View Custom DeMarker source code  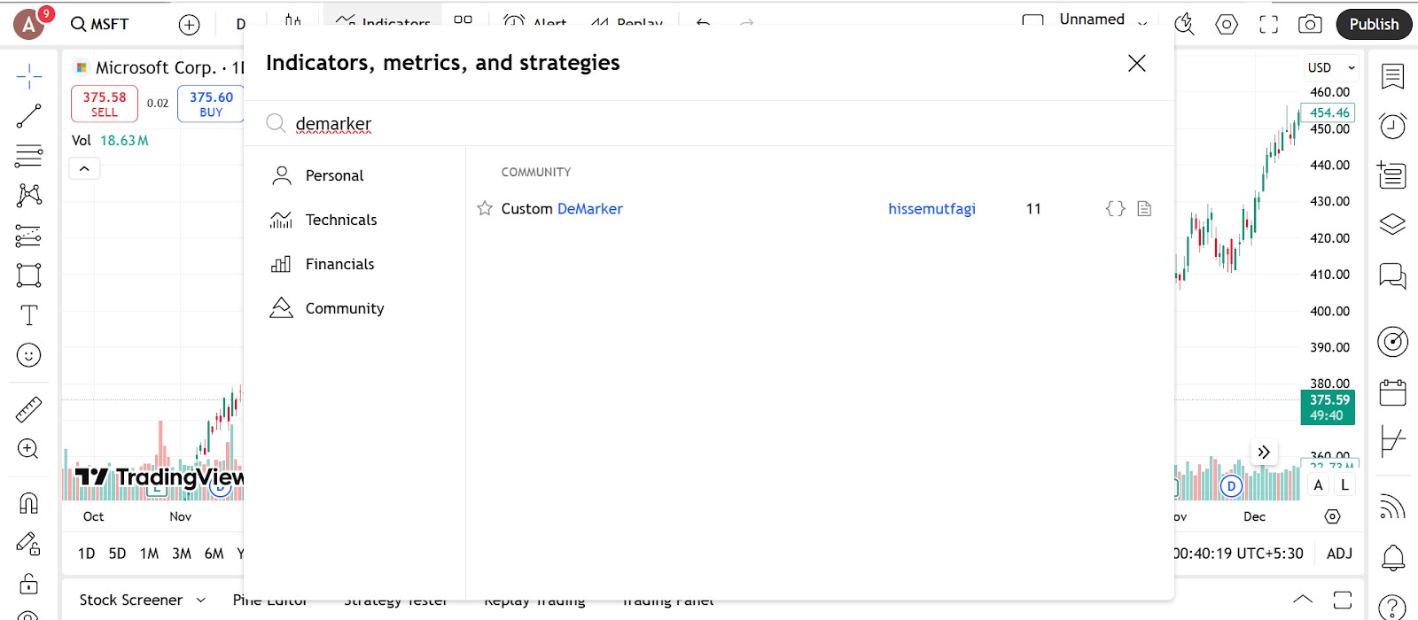tap(1115, 209)
